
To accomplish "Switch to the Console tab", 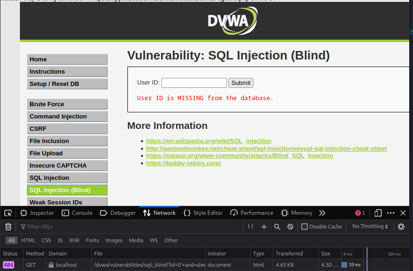I will pyautogui.click(x=77, y=213).
